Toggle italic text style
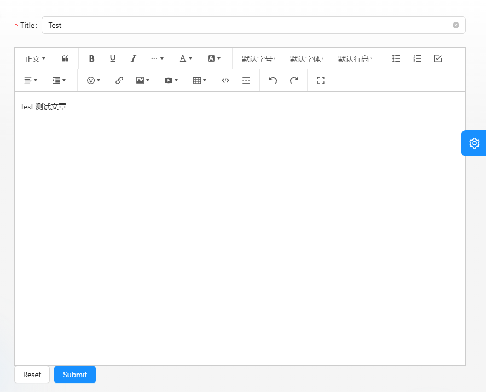486x392 pixels. coord(133,58)
